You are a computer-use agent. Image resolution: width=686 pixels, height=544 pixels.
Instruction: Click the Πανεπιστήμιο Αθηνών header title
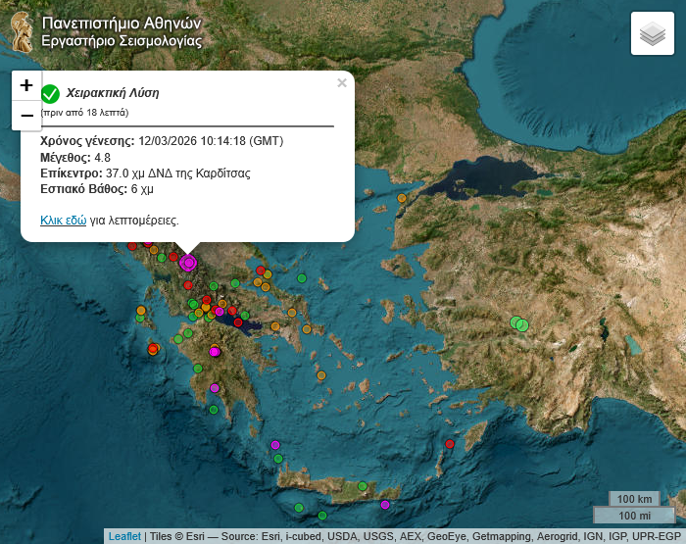pos(122,23)
